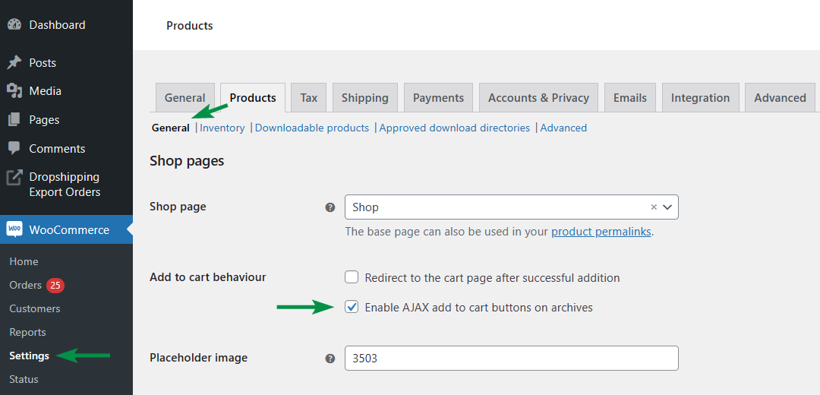820x395 pixels.
Task: Click the Dashboard gauge icon
Action: (x=14, y=24)
